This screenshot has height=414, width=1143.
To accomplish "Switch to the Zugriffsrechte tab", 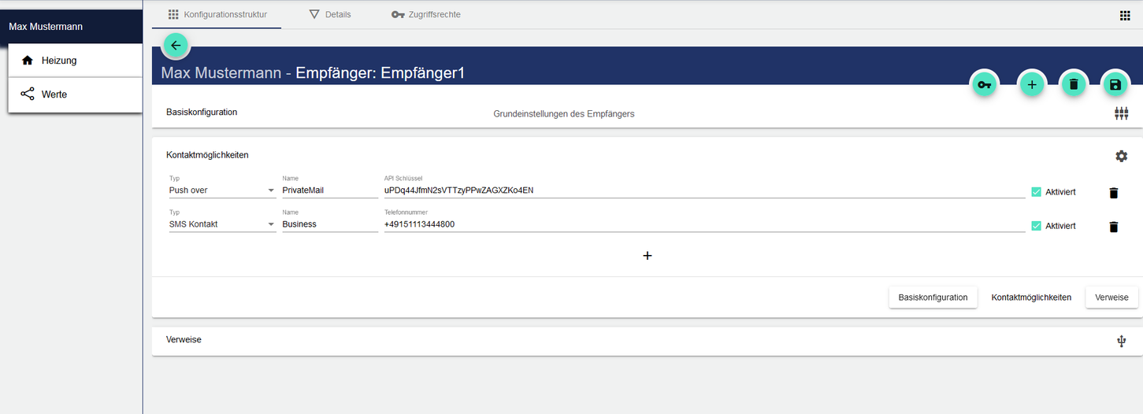I will point(426,14).
